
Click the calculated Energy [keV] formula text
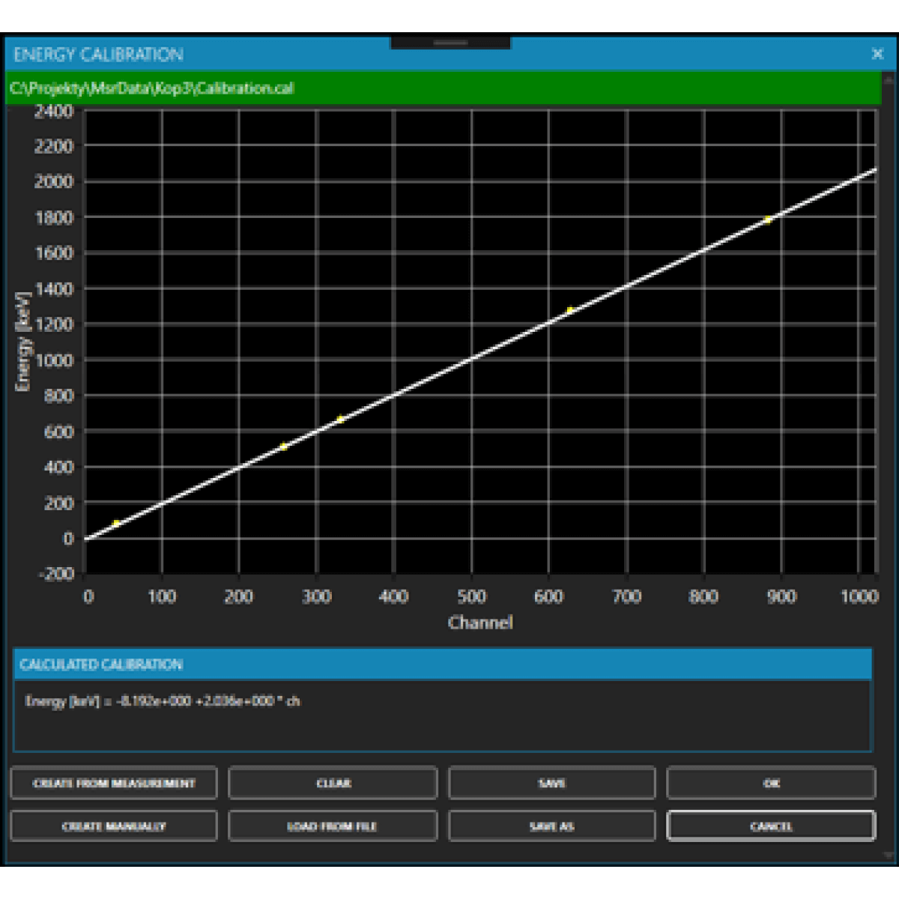point(163,701)
